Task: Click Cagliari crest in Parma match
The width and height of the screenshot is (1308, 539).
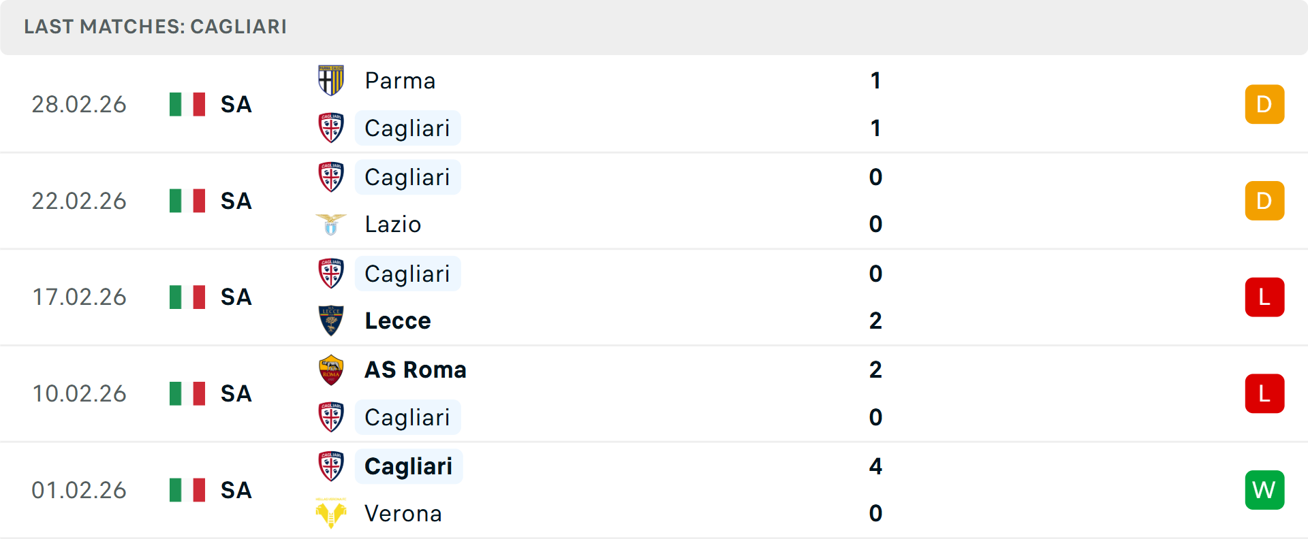Action: pyautogui.click(x=331, y=128)
